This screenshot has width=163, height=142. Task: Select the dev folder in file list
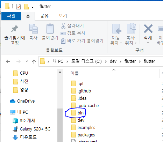pyautogui.click(x=78, y=120)
